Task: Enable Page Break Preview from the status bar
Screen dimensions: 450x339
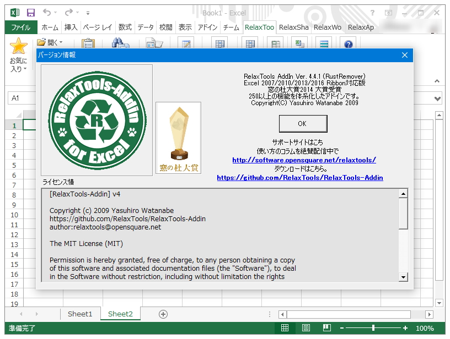Action: tap(326, 327)
